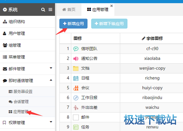183x131 pixels.
Task: Select the 文档 row name
Action: point(85,68)
